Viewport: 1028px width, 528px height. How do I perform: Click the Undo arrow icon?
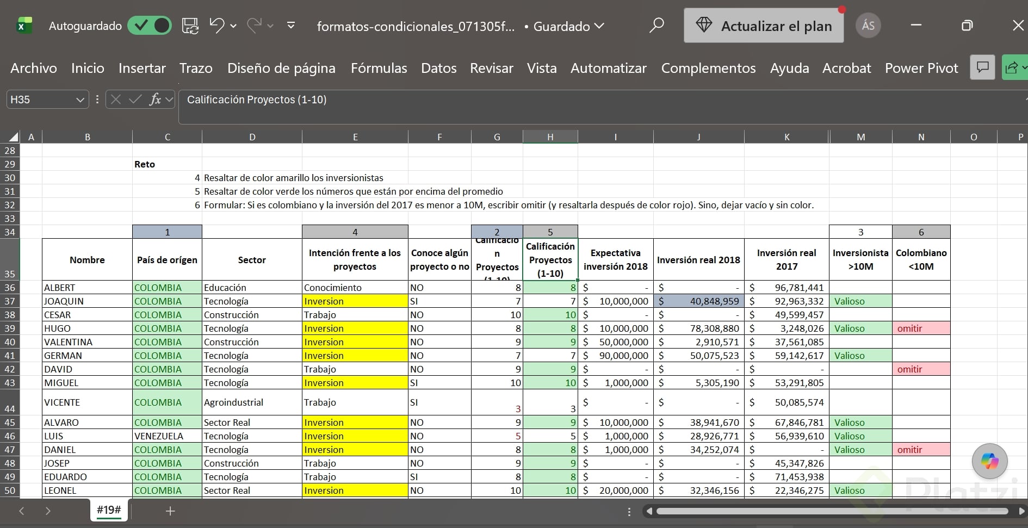[216, 26]
